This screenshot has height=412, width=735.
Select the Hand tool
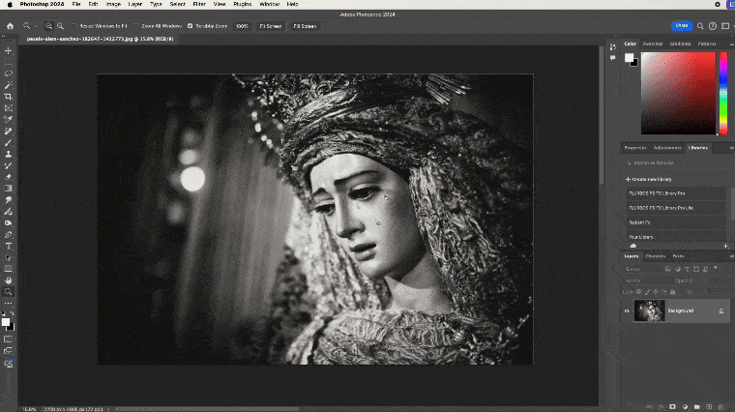pos(9,280)
